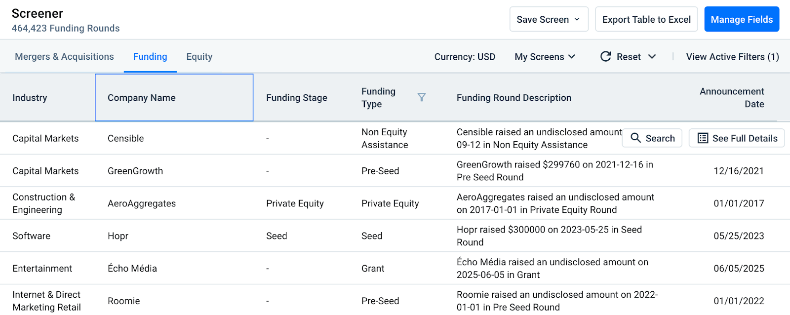Click the Manage Fields button
This screenshot has height=315, width=790.
tap(741, 20)
